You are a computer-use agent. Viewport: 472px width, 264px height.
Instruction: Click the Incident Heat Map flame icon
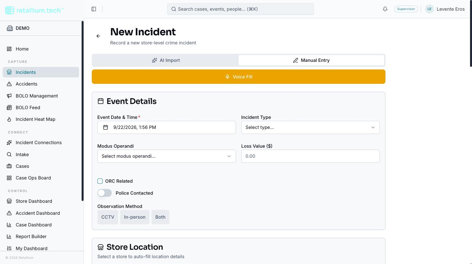point(9,119)
